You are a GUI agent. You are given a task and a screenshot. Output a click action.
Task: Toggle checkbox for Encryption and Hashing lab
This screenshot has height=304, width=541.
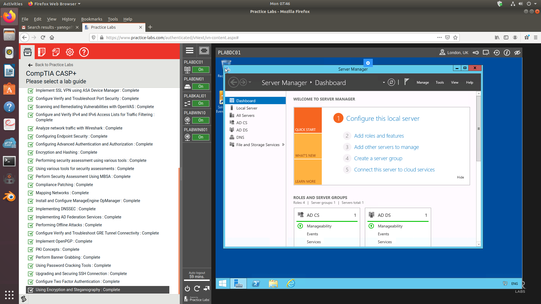(x=31, y=153)
